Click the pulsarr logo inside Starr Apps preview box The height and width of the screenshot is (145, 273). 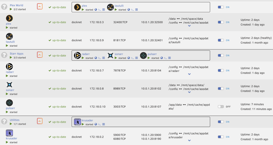coord(143,56)
